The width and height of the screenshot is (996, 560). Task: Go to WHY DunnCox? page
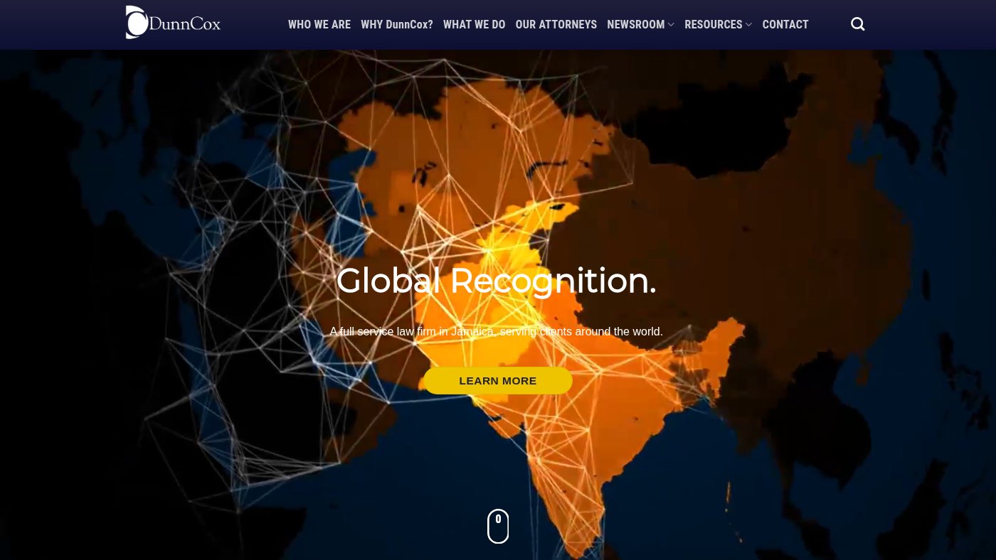[x=397, y=25]
